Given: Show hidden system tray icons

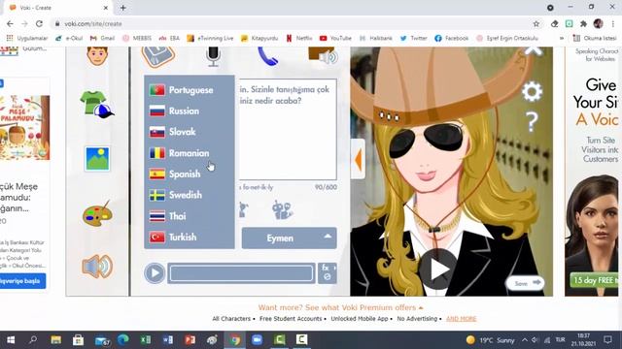Looking at the screenshot, I should click(525, 340).
